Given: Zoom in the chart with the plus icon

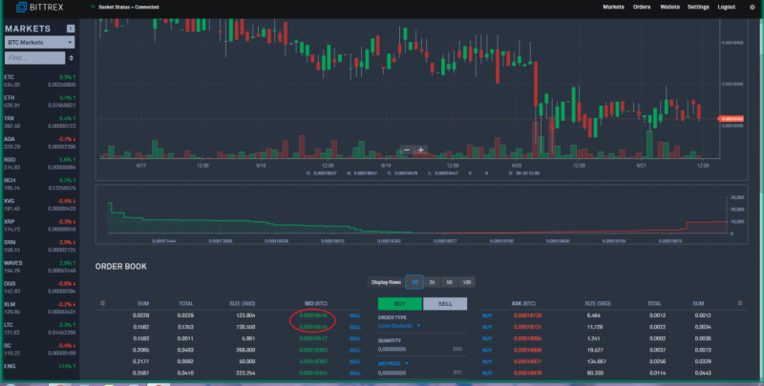Looking at the screenshot, I should coord(420,150).
